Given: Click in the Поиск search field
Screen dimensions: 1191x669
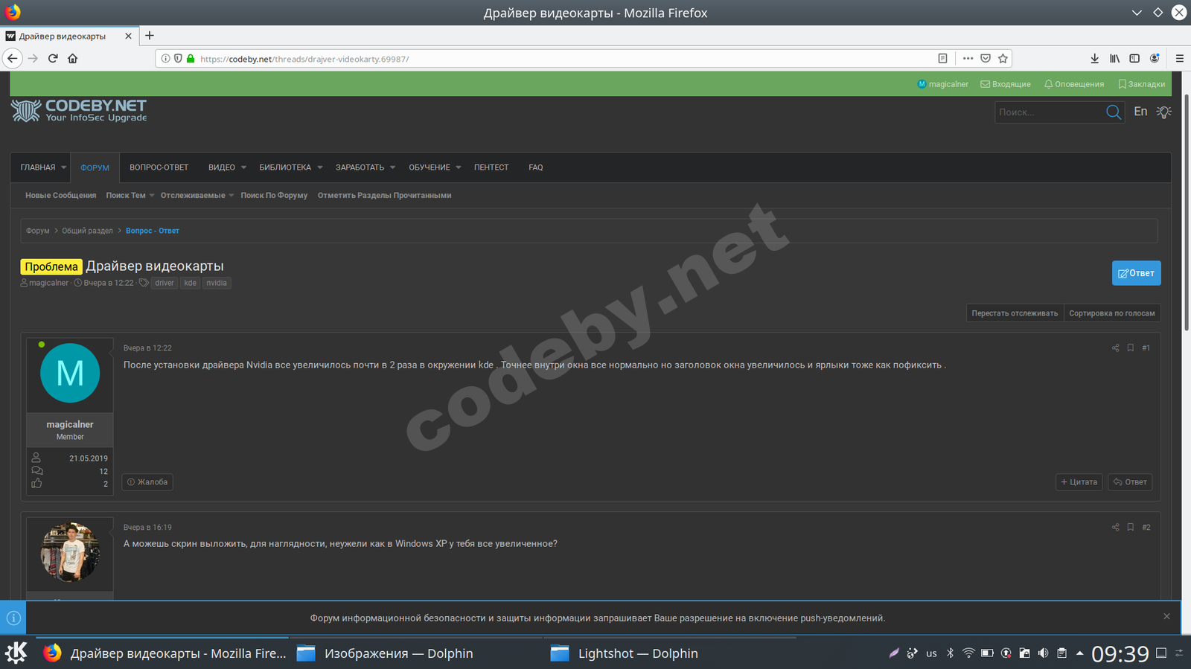Looking at the screenshot, I should [1048, 112].
